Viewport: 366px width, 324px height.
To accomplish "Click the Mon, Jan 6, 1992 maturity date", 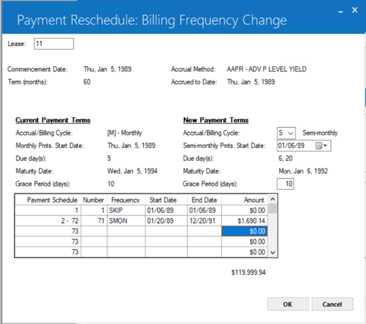I will (x=303, y=171).
